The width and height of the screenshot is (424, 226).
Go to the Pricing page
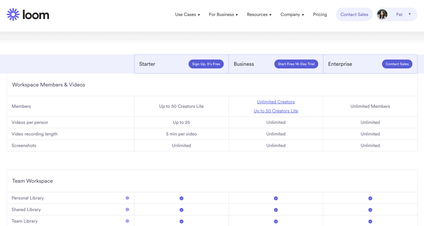[x=320, y=14]
